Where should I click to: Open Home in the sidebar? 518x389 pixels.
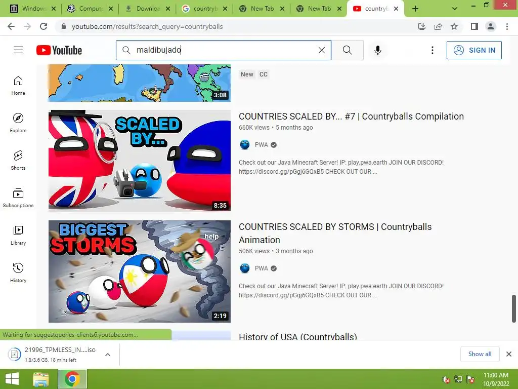[18, 85]
